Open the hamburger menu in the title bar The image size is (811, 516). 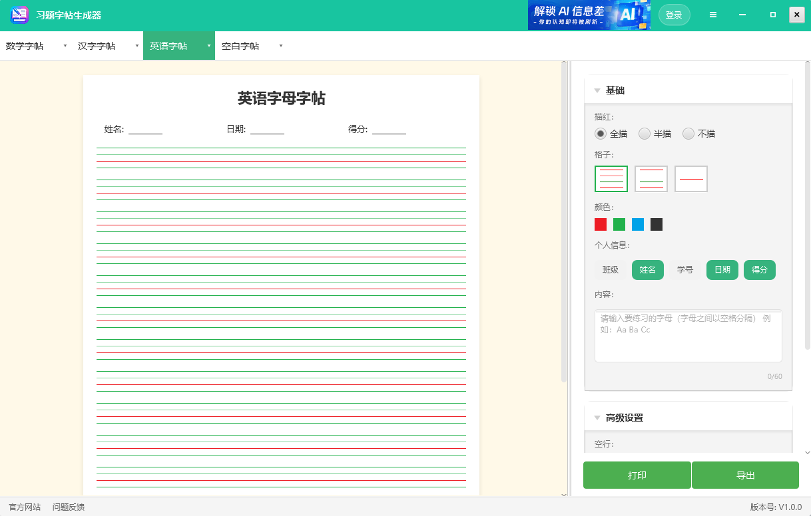pos(713,14)
